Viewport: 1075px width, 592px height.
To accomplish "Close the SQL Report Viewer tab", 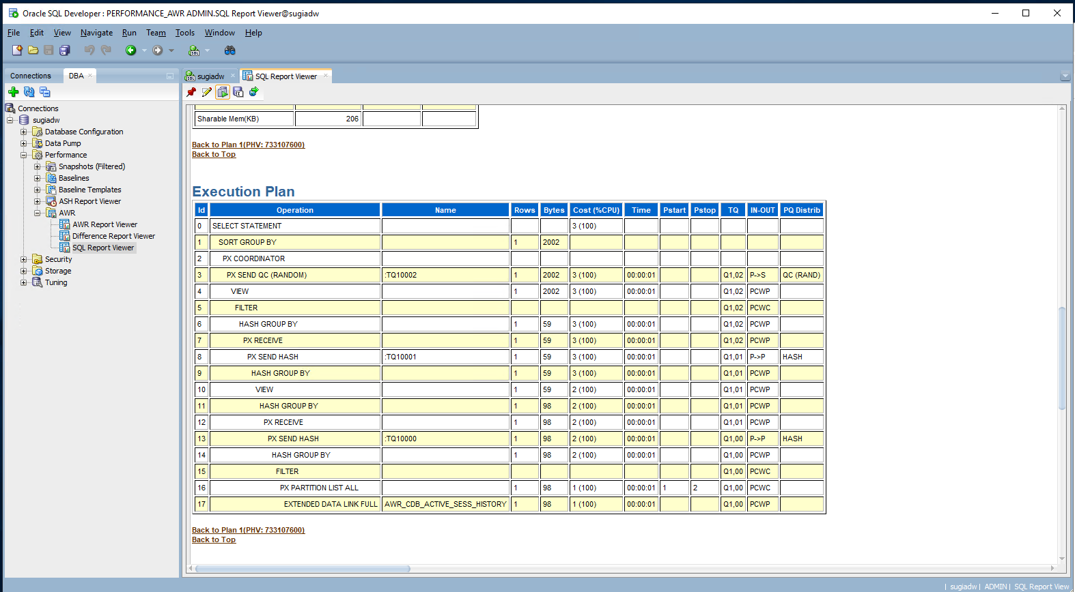I will pyautogui.click(x=326, y=76).
